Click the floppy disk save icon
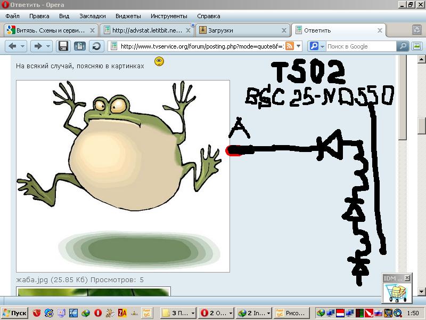The width and height of the screenshot is (426, 320). [x=63, y=46]
